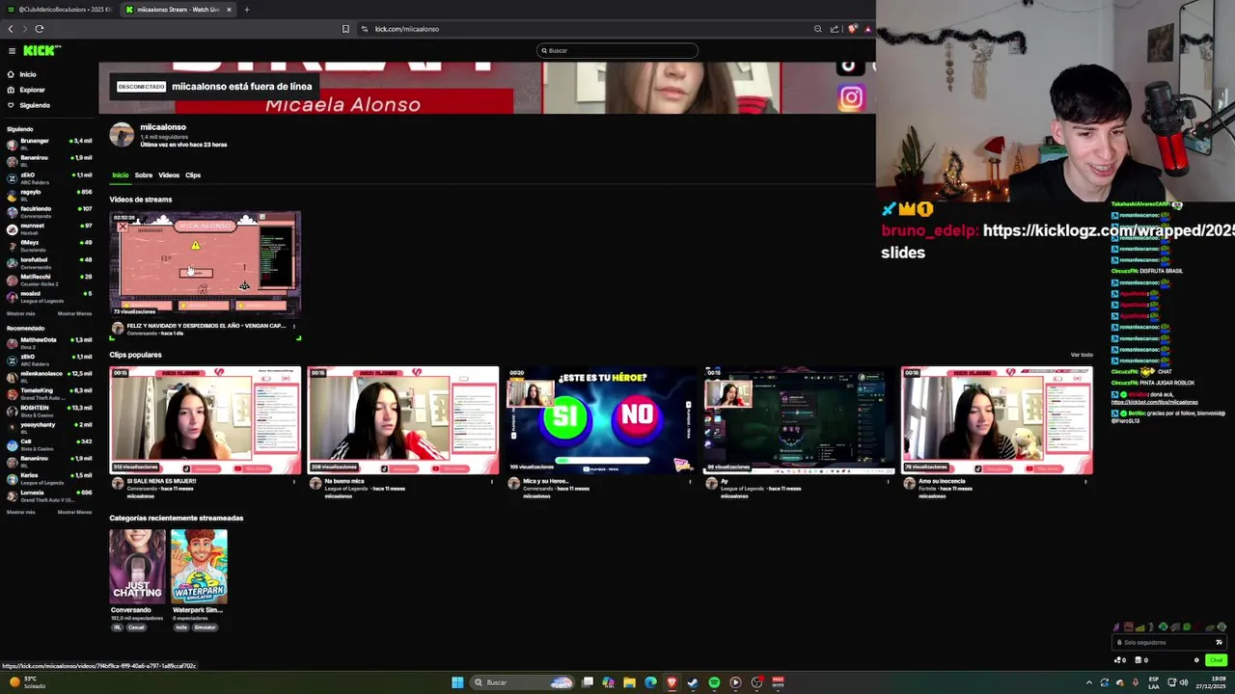Open Lomexia in recommended channels
The image size is (1235, 694).
click(x=48, y=494)
